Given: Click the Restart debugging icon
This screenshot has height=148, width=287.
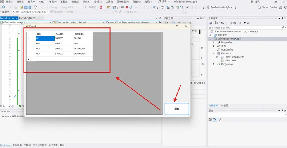Looking at the screenshot, I should click(131, 7).
